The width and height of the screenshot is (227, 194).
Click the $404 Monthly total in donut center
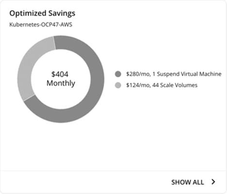tap(61, 79)
